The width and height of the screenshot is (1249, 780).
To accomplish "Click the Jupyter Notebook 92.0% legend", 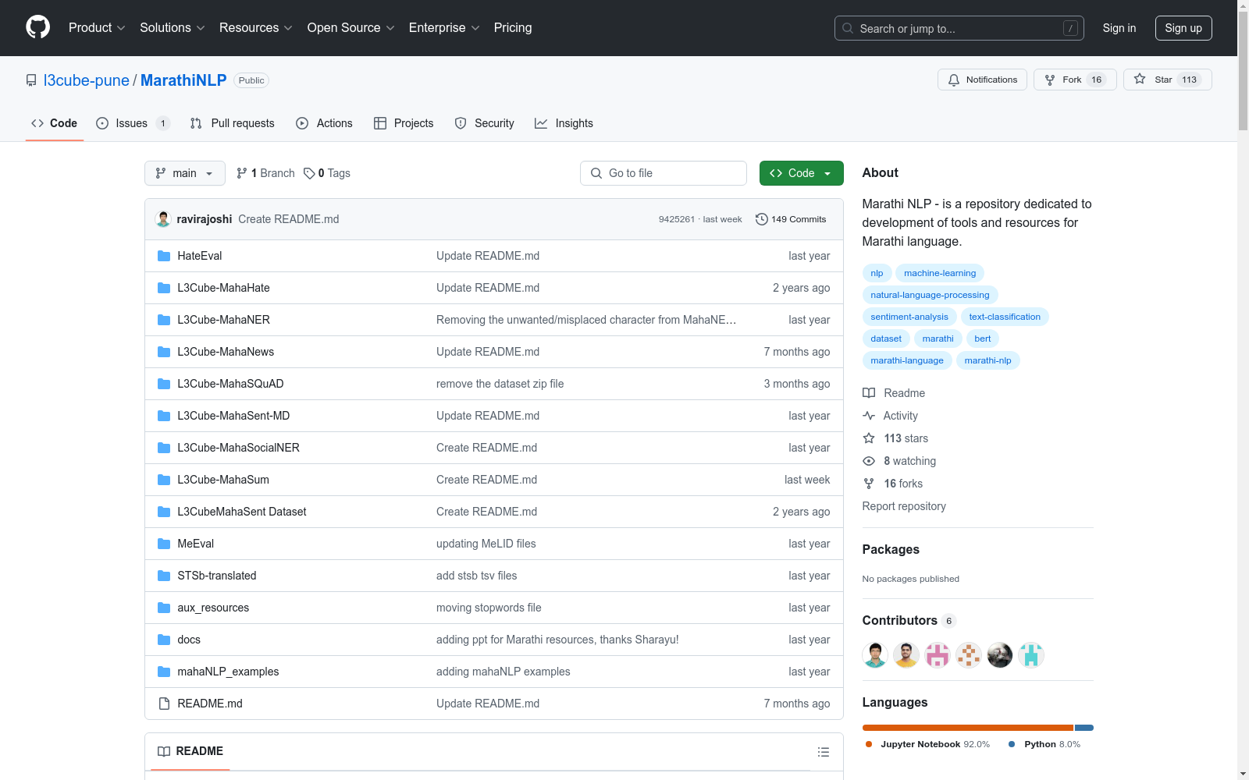I will coord(927,744).
